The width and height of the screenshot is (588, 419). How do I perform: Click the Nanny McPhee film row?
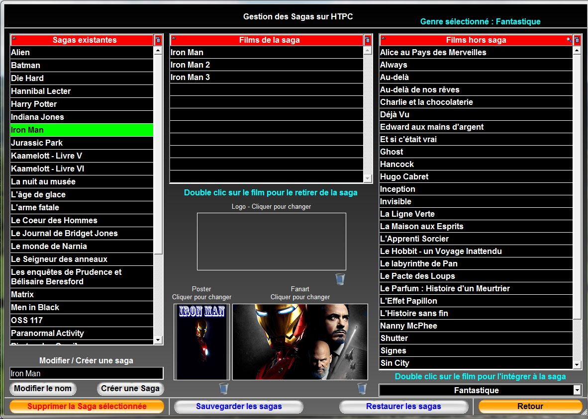coord(476,326)
